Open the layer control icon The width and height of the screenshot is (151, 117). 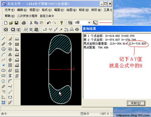click(x=70, y=23)
